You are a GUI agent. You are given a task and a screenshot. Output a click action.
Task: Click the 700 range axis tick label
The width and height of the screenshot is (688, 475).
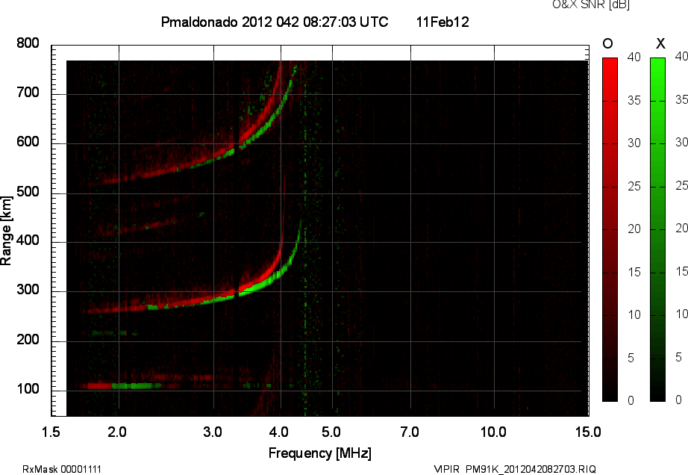pos(28,92)
